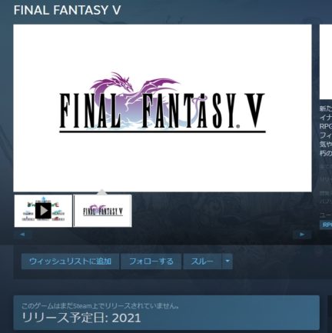
Task: Click the header capsule image at right edge
Action: tap(326, 62)
